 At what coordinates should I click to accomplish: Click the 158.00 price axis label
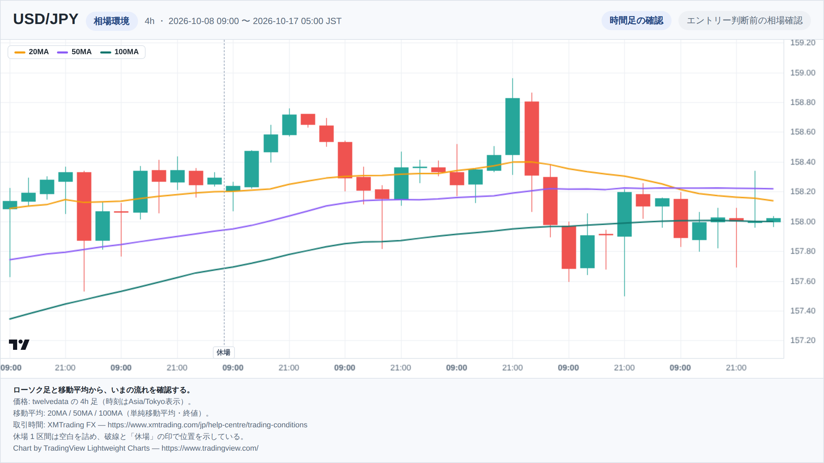(802, 222)
